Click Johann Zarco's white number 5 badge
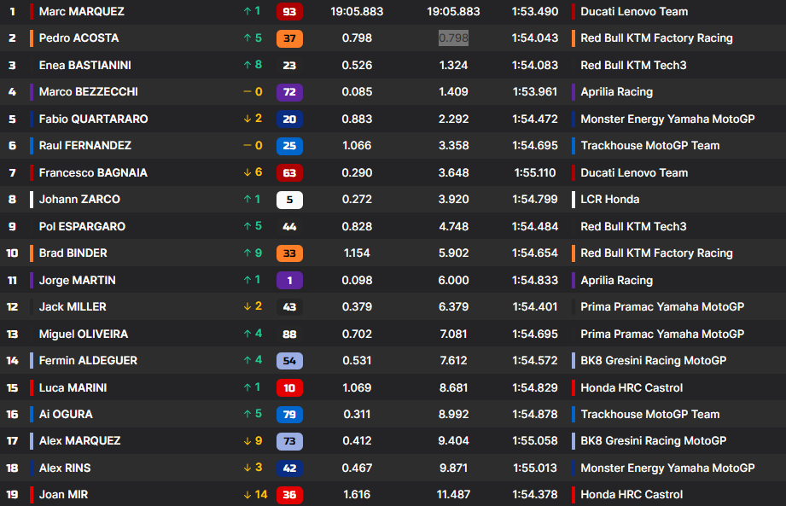 coord(289,200)
